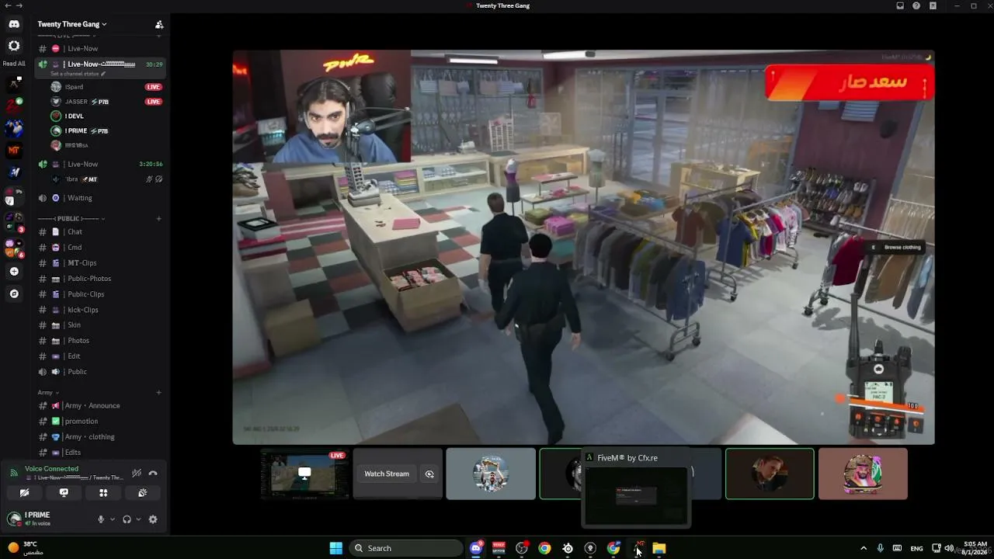The image size is (994, 559).
Task: Switch input language via ENG indicator
Action: tap(916, 548)
